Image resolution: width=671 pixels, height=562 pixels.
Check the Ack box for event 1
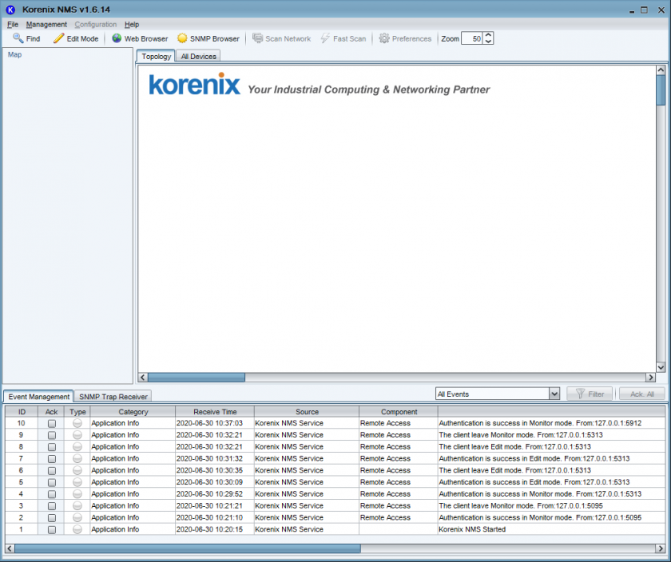[x=52, y=529]
